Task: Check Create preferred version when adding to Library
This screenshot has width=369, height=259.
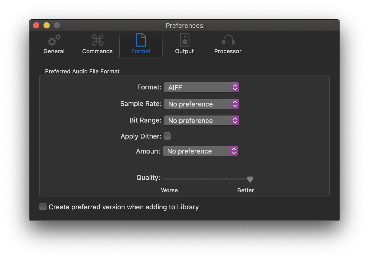Action: [x=43, y=207]
